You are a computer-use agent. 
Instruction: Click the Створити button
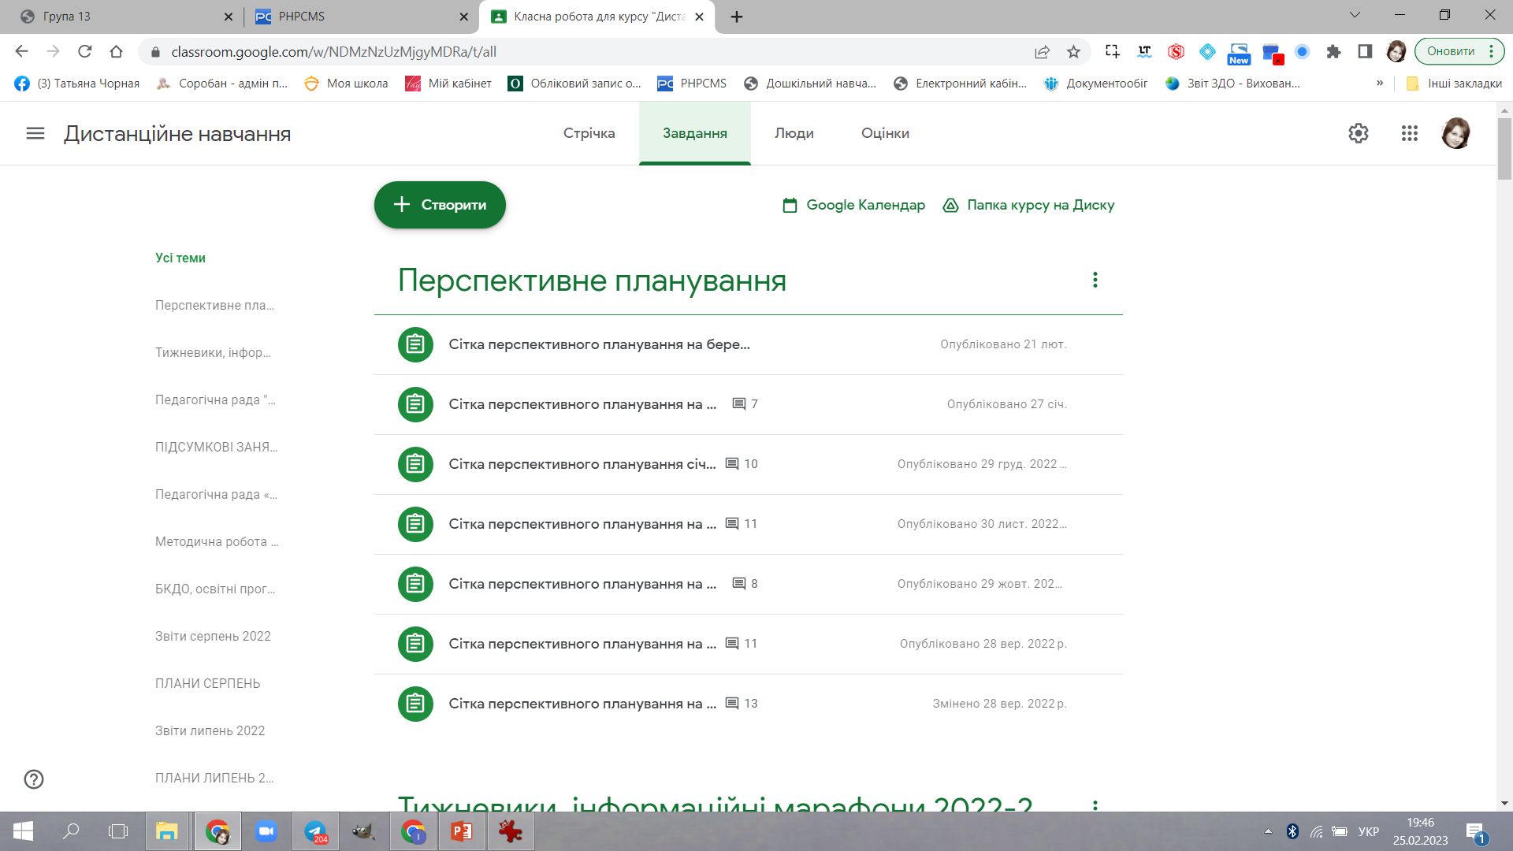tap(440, 205)
